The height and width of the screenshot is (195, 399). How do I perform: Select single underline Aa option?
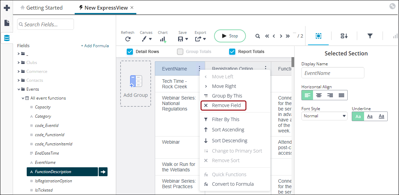370,116
